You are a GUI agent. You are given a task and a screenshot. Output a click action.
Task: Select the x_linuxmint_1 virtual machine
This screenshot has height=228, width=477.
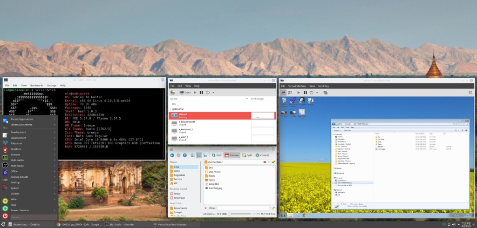[222, 131]
